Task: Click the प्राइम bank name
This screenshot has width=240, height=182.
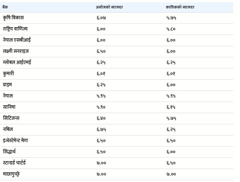Action: point(7,85)
